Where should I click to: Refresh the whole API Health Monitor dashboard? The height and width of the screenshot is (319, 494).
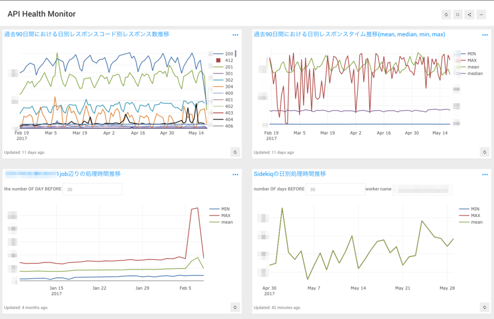pos(446,14)
